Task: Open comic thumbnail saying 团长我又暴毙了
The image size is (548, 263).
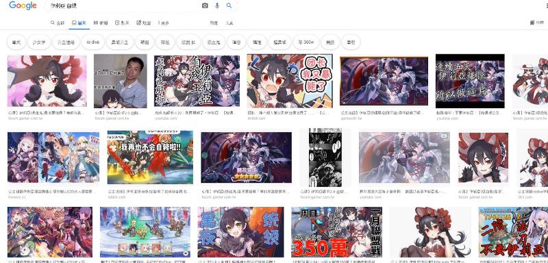Action: tap(290, 81)
